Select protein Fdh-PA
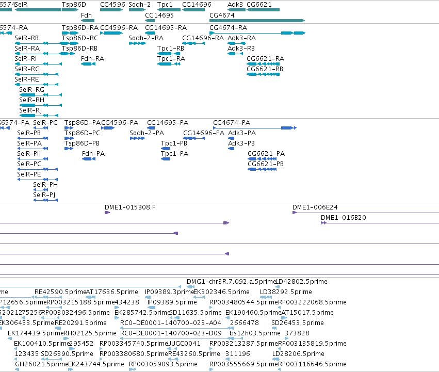The width and height of the screenshot is (439, 372). [93, 154]
